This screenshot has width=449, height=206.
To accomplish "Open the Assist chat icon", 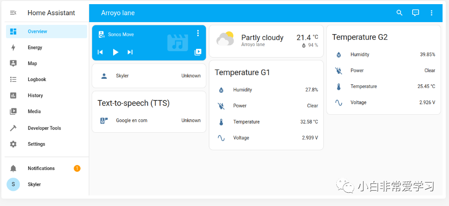I will [x=415, y=12].
